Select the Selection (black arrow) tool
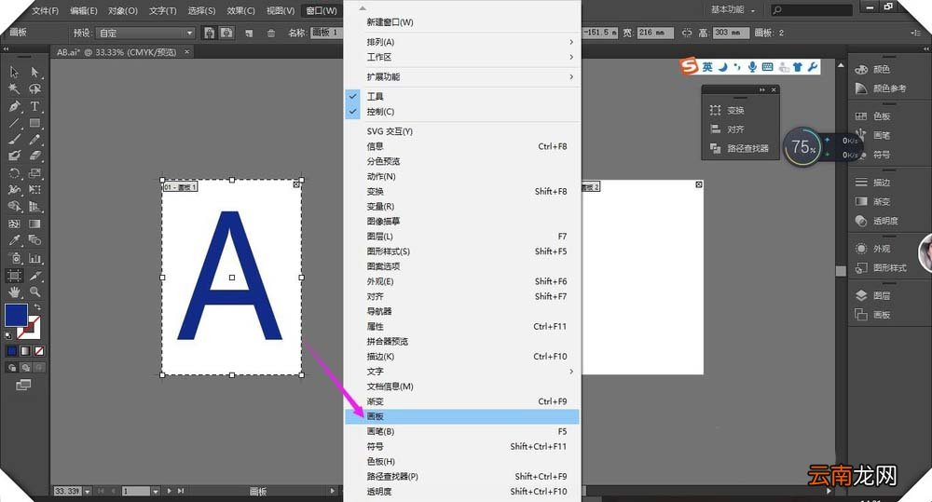Screen dimensions: 932x502 point(14,72)
